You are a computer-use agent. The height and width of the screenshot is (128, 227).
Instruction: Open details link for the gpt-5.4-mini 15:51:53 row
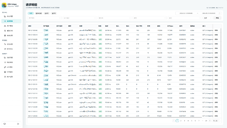[x=216, y=75]
